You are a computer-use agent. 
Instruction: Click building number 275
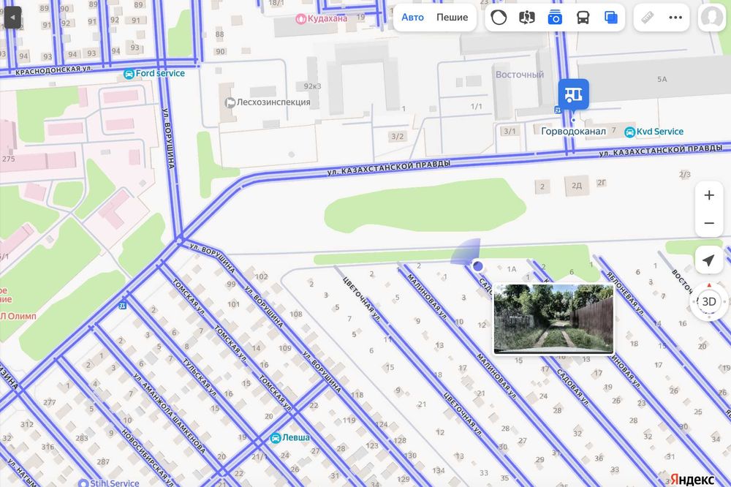pos(8,159)
